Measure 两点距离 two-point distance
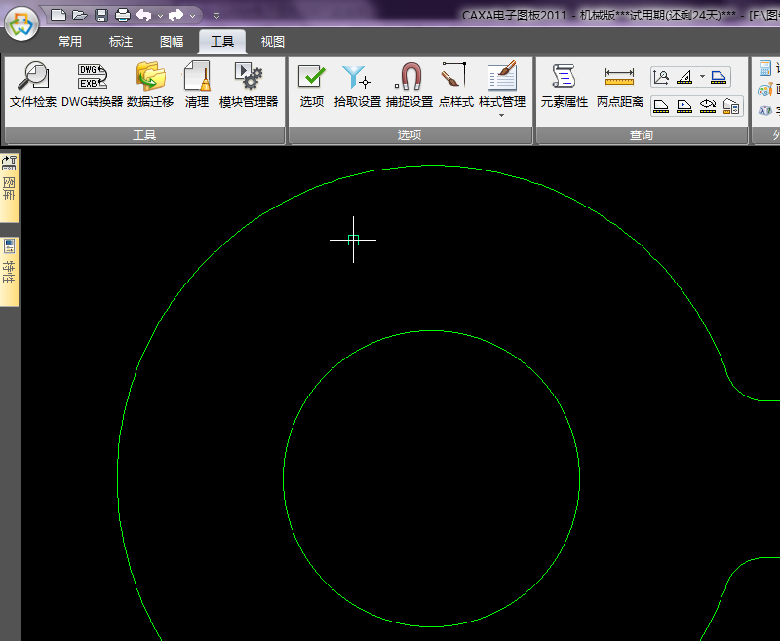This screenshot has width=780, height=641. pyautogui.click(x=620, y=85)
